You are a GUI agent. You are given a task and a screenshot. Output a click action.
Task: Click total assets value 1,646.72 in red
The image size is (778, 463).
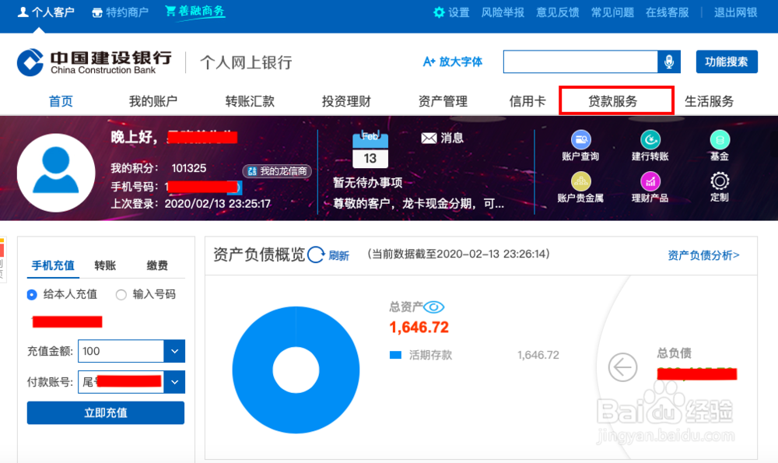(x=419, y=328)
